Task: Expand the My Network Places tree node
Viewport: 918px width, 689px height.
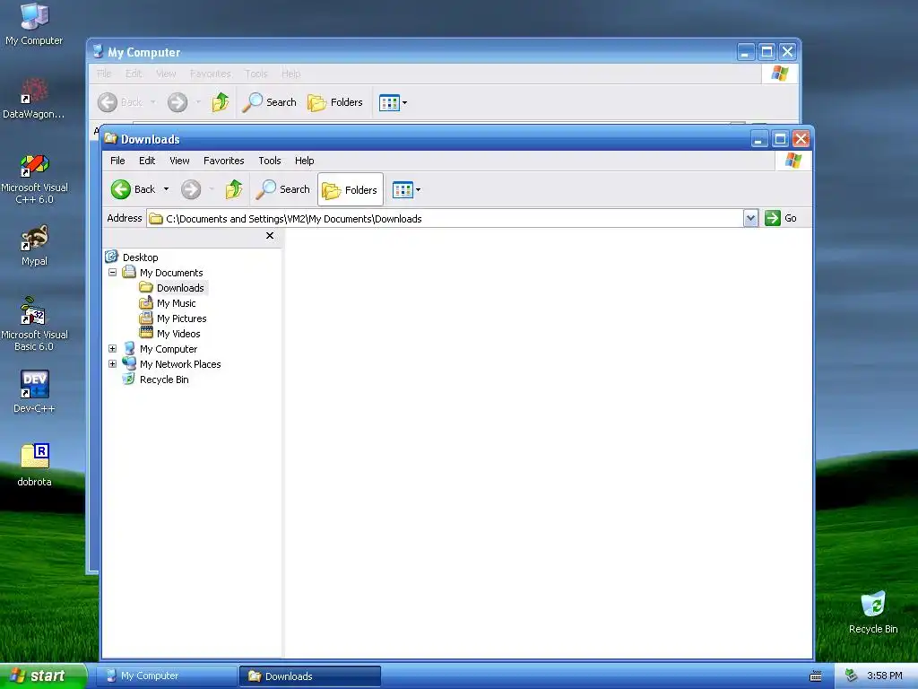Action: pyautogui.click(x=112, y=364)
